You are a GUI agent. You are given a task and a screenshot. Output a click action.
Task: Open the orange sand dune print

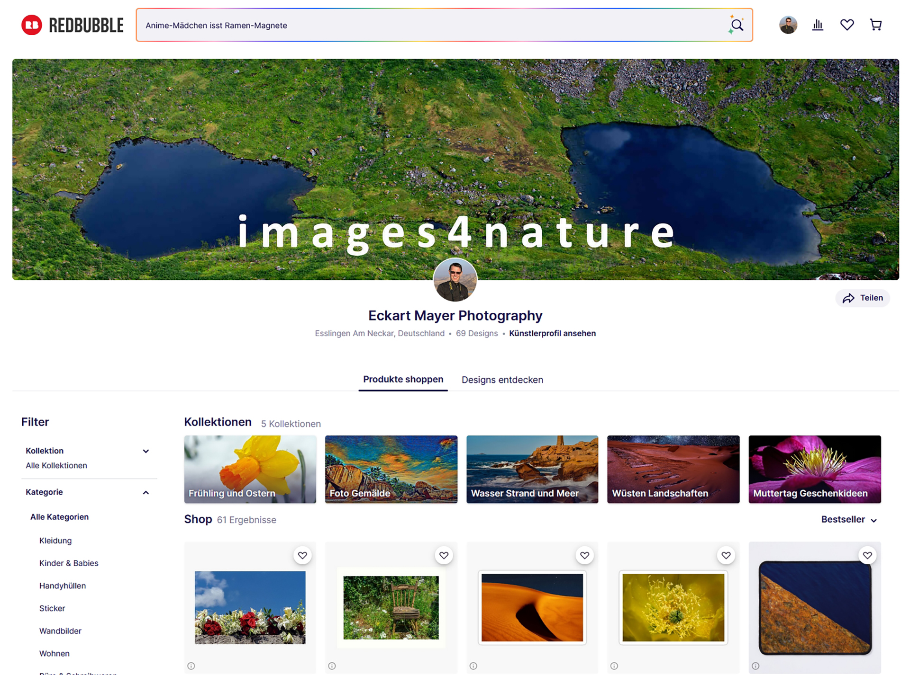click(x=532, y=607)
